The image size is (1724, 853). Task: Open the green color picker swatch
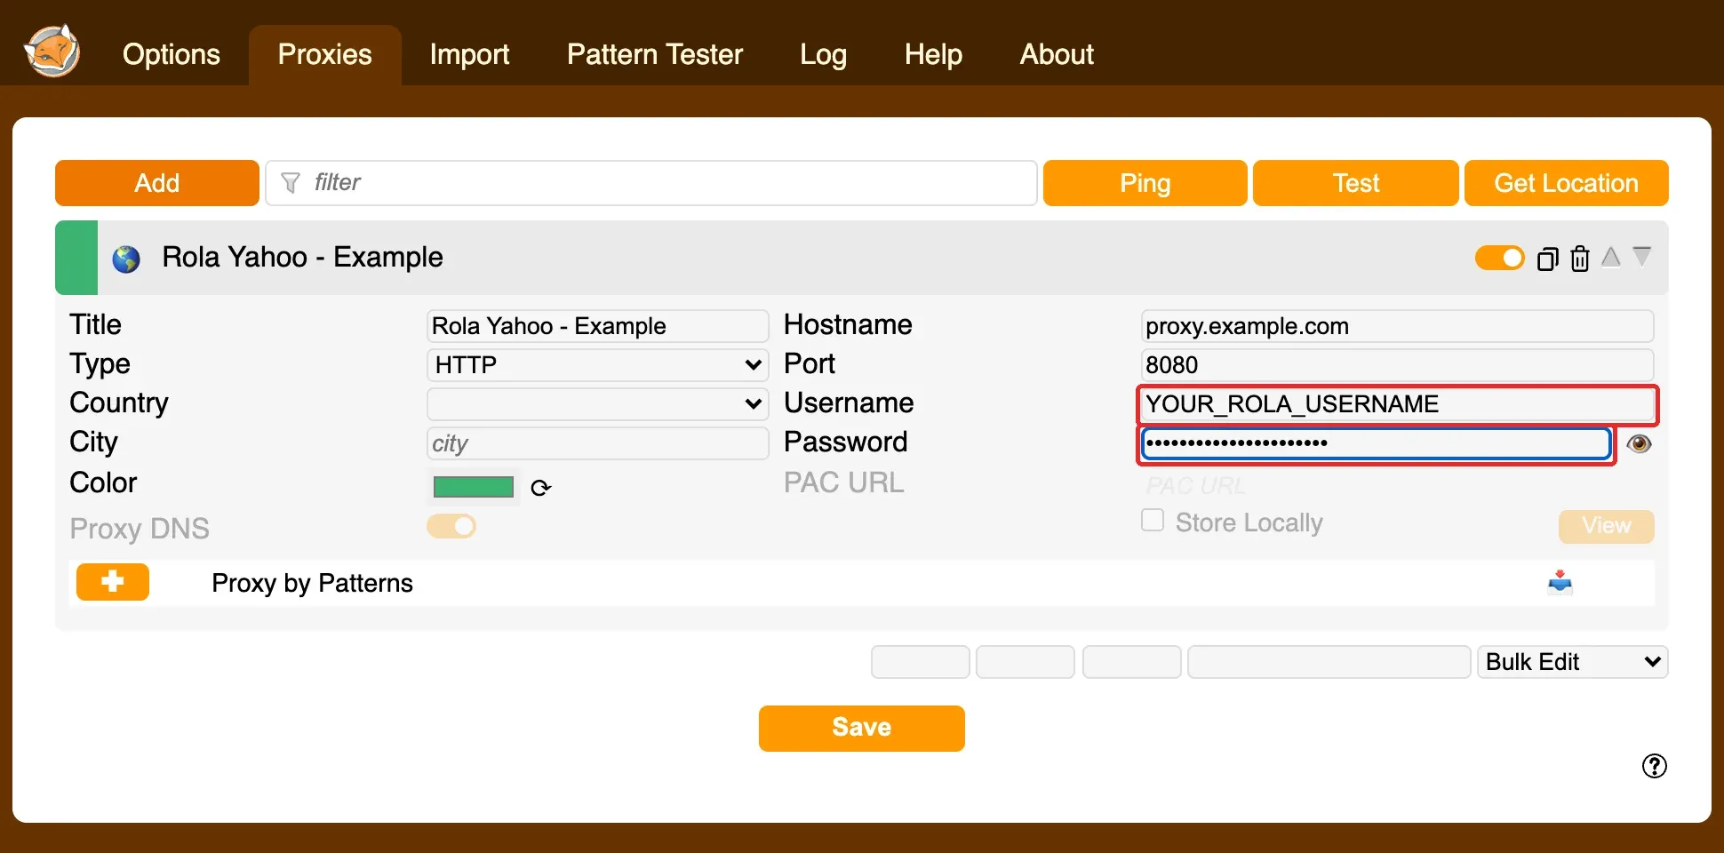pos(474,487)
